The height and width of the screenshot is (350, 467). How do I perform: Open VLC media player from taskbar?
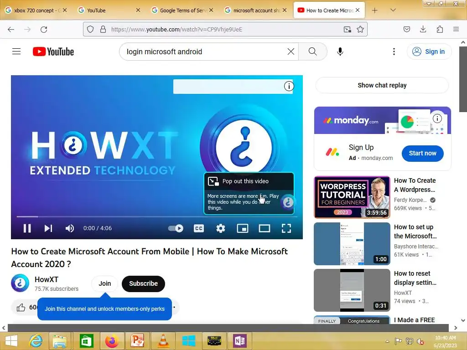point(163,341)
